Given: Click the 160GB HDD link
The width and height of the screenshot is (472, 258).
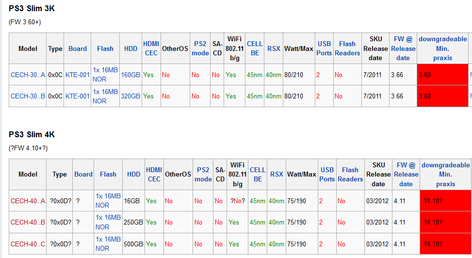Looking at the screenshot, I should (130, 75).
